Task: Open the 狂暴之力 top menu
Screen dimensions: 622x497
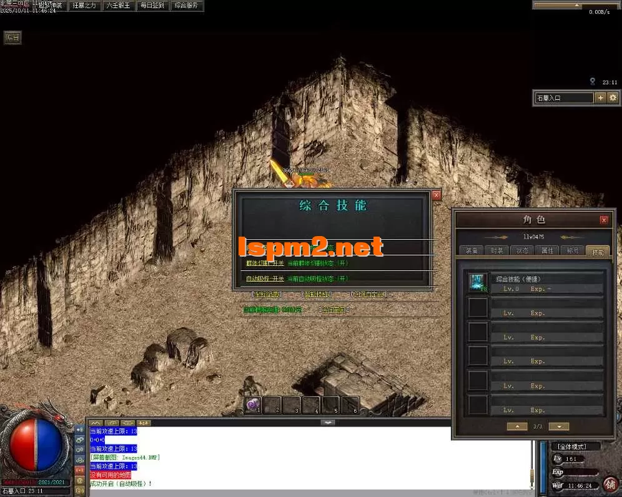Action: point(84,6)
